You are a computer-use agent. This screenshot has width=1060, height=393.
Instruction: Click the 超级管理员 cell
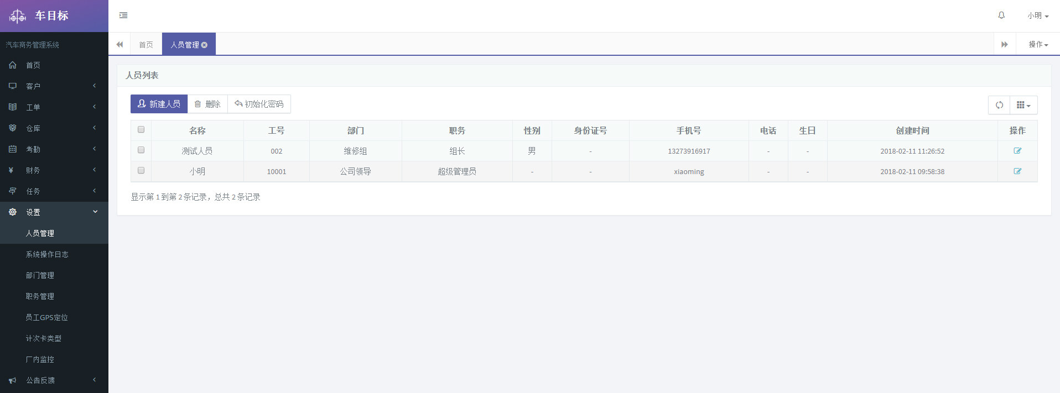tap(457, 171)
